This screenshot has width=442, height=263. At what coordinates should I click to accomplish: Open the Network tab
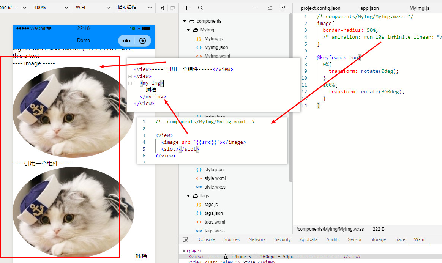[257, 239]
